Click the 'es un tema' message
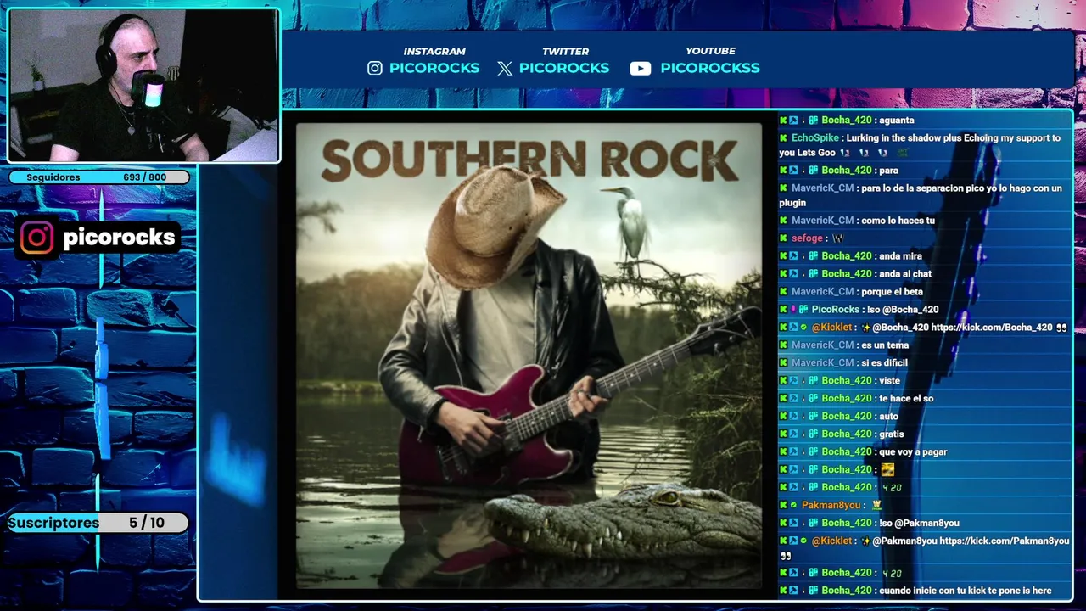 point(885,345)
